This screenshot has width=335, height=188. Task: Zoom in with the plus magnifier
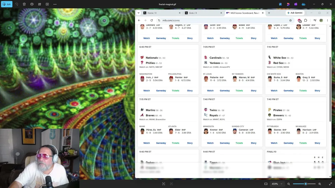click(x=320, y=184)
